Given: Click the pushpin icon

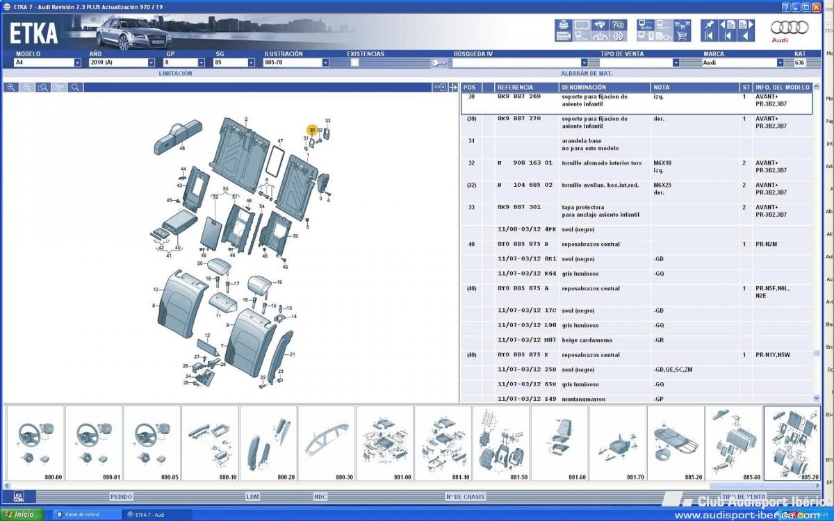Looking at the screenshot, I should coord(710,25).
